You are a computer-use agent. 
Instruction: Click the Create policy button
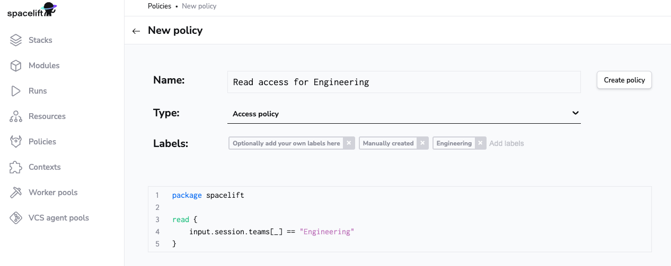click(x=624, y=80)
